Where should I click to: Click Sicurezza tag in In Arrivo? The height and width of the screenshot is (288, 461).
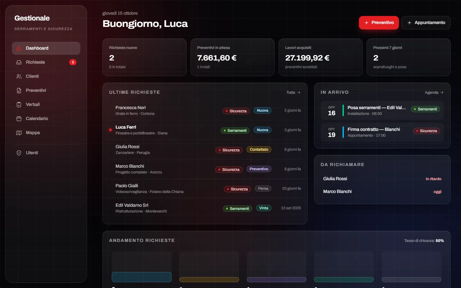tap(427, 131)
